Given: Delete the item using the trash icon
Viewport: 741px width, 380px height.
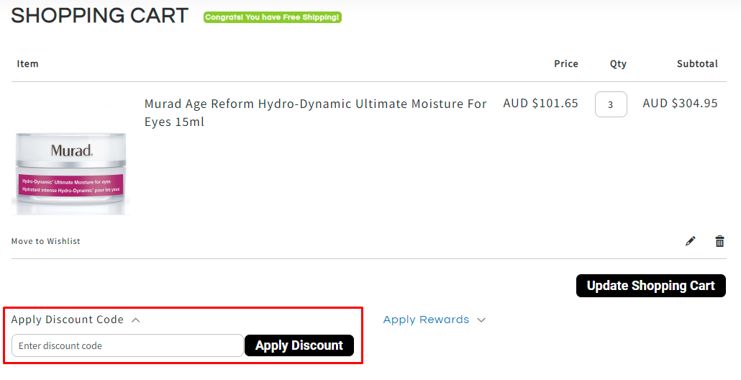Looking at the screenshot, I should 719,242.
